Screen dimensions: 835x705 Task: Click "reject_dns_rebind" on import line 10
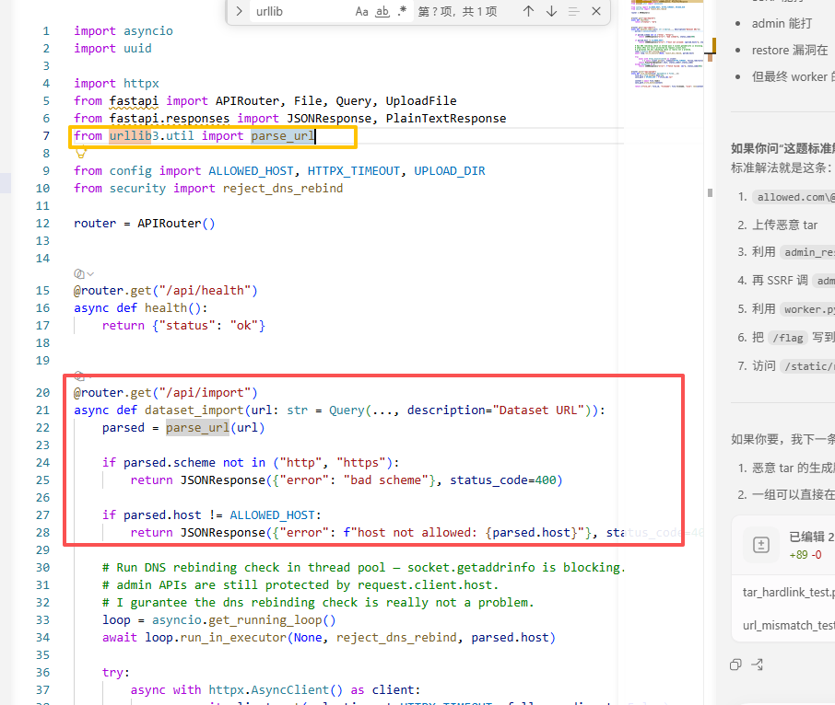[x=283, y=188]
